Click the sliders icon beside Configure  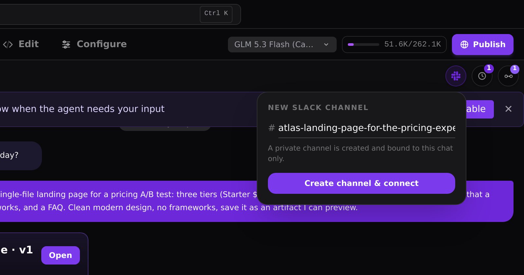tap(66, 45)
